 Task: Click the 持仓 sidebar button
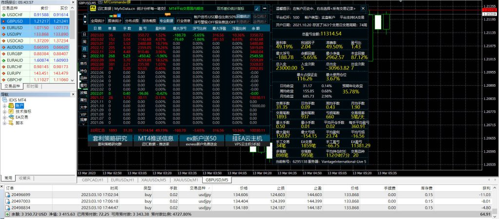pyautogui.click(x=83, y=71)
